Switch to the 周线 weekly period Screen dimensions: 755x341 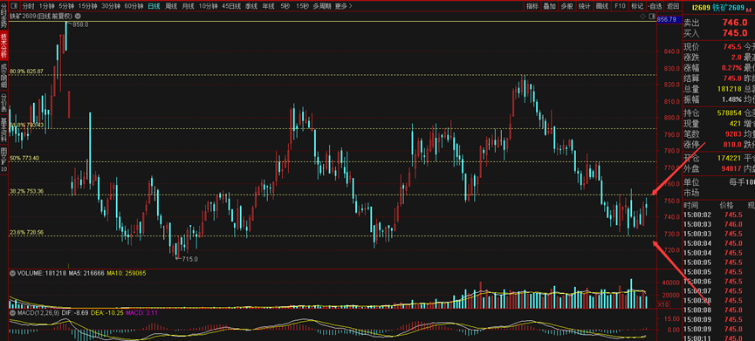171,6
